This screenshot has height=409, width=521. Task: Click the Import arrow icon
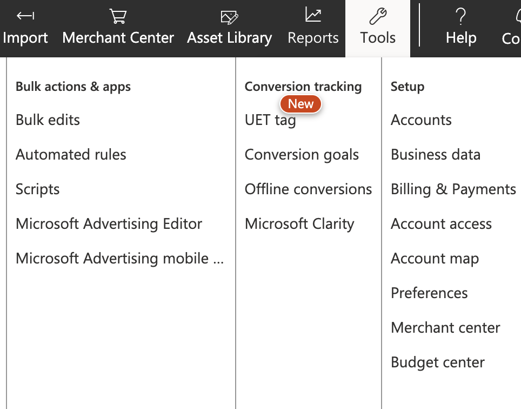point(25,16)
